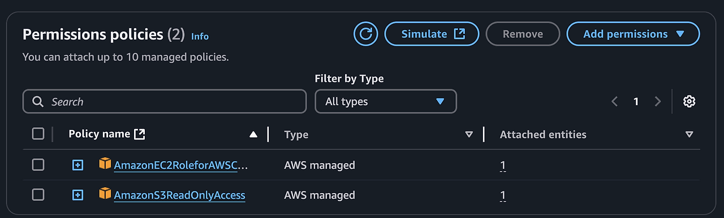Open the Add permissions dropdown menu
Image resolution: width=724 pixels, height=218 pixels.
pos(633,34)
